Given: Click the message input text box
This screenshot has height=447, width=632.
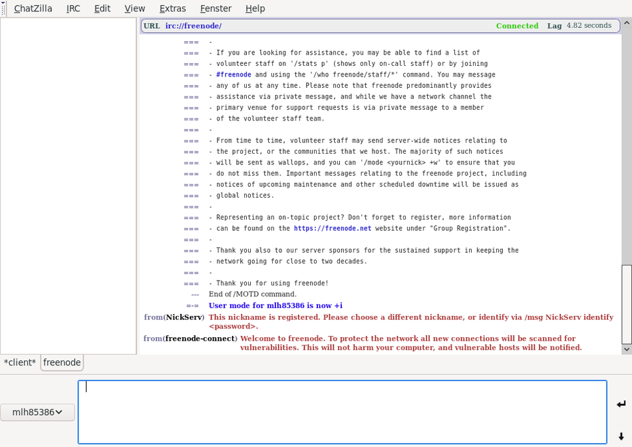Looking at the screenshot, I should [x=342, y=412].
